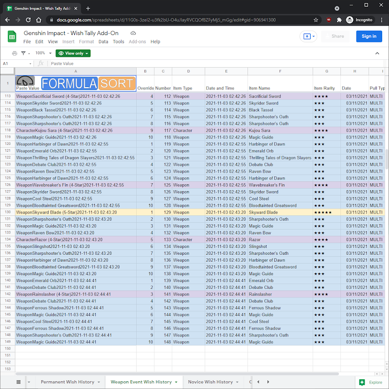The height and width of the screenshot is (389, 389).
Task: Open the Edit menu
Action: point(39,42)
